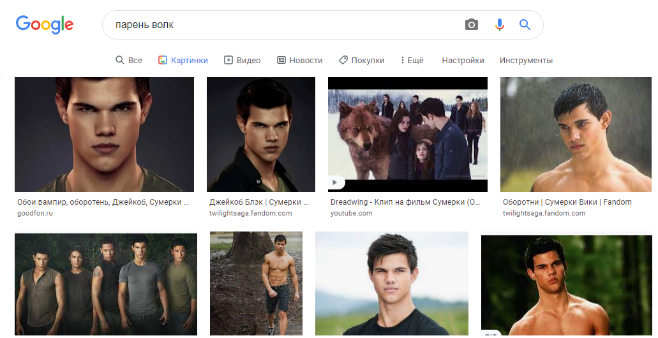Click the 'Dreadwing - Клип на фильм Сумерки' title

point(405,202)
